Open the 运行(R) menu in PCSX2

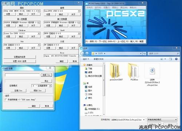pos(98,8)
